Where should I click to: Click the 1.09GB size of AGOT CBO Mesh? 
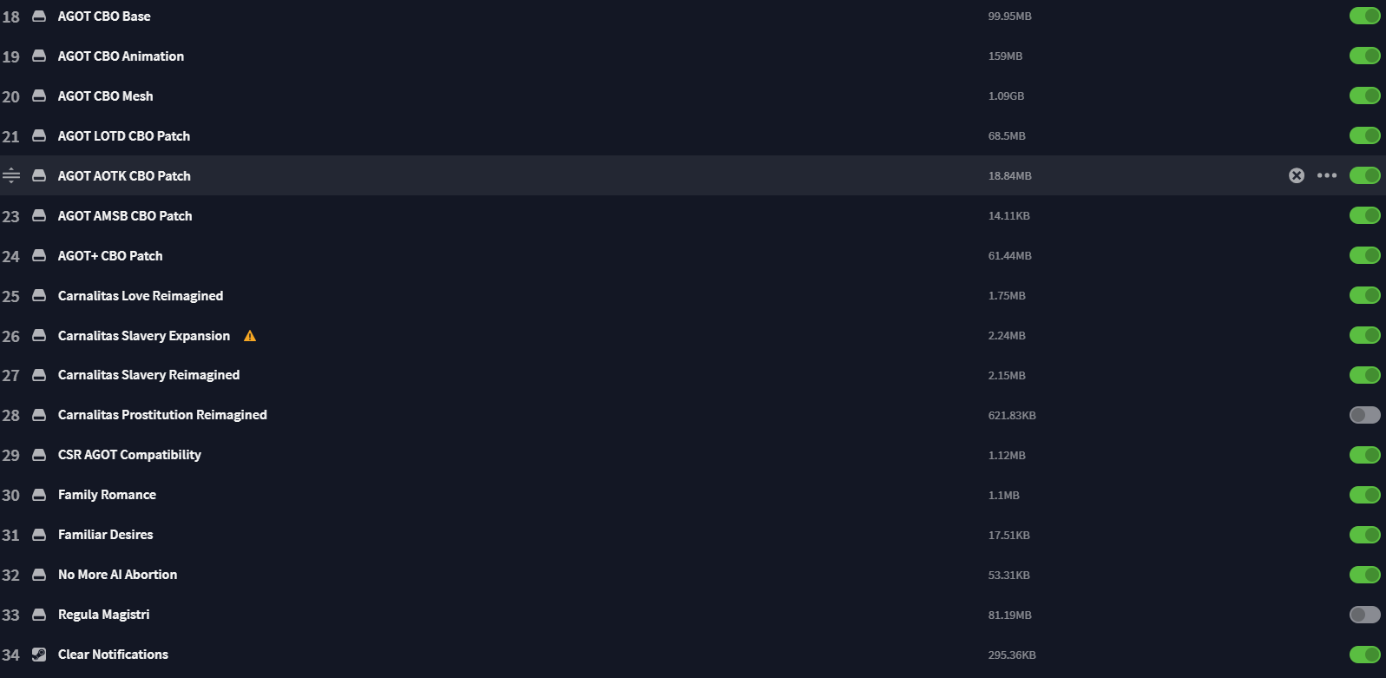(1006, 96)
